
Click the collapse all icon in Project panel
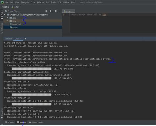click(x=51, y=11)
